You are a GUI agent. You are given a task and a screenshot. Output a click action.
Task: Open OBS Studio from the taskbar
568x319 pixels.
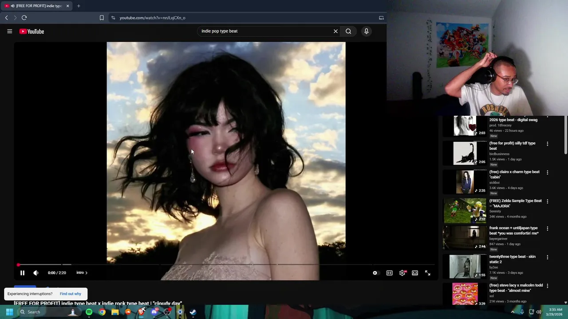tap(167, 312)
